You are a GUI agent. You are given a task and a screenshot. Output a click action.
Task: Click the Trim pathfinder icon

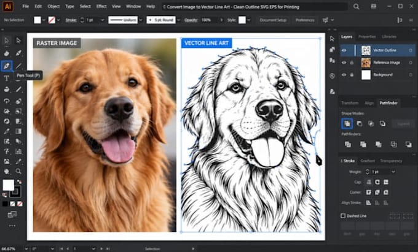pos(363,144)
